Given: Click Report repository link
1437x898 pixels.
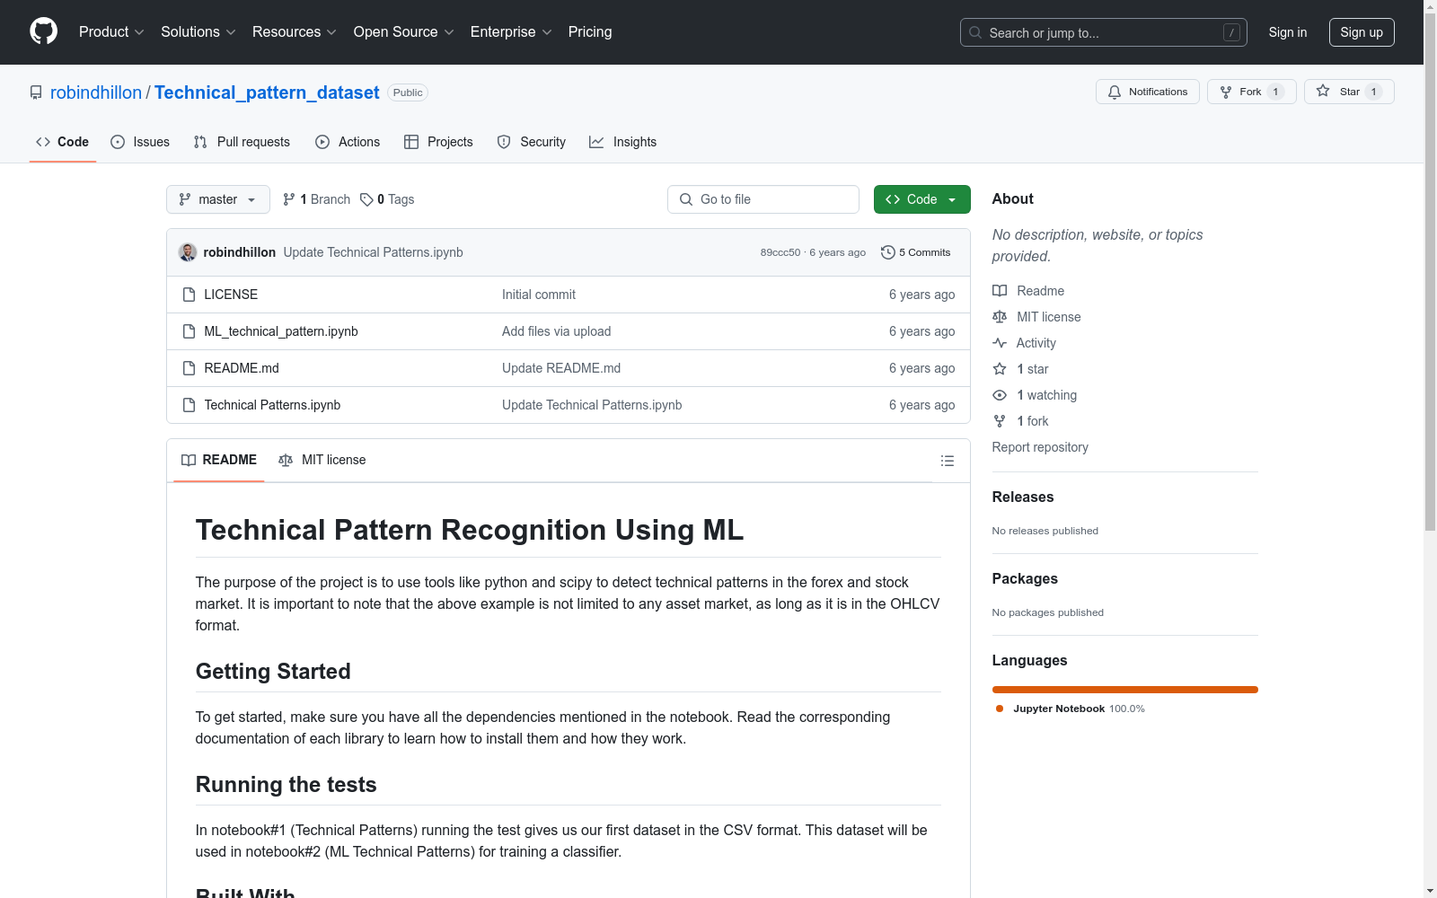Looking at the screenshot, I should pos(1040,447).
